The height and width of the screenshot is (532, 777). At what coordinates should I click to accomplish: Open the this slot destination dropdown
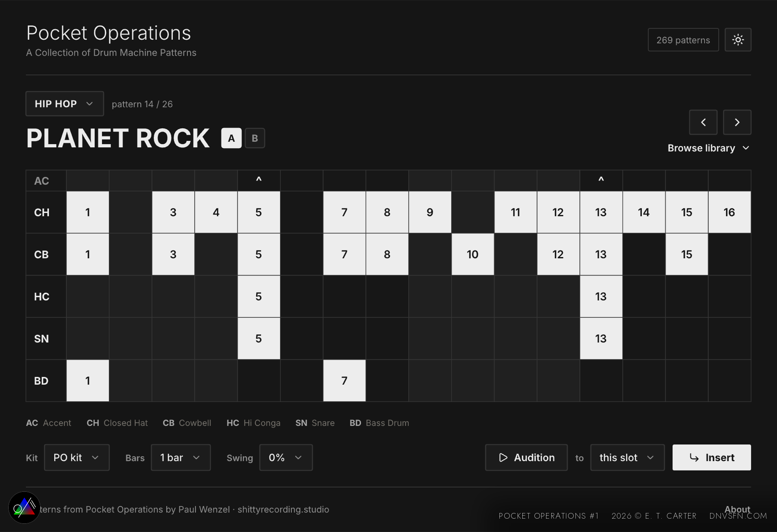pyautogui.click(x=627, y=457)
